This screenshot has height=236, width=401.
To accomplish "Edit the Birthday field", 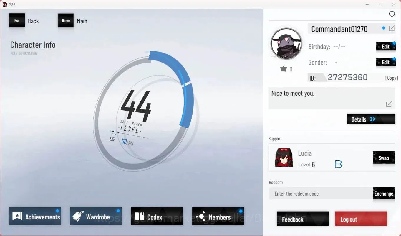I will [x=386, y=47].
